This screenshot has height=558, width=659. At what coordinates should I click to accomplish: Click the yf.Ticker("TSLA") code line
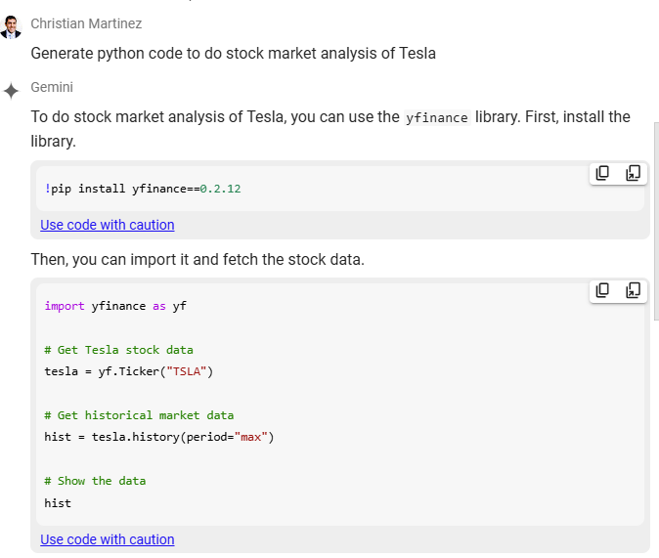[x=129, y=371]
